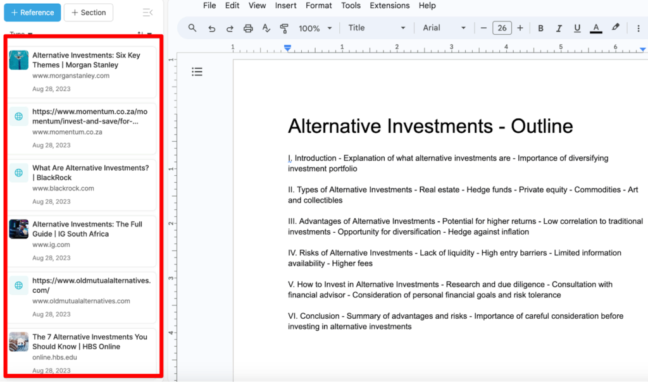Click the search magnifier icon in toolbar
The height and width of the screenshot is (382, 648).
192,28
